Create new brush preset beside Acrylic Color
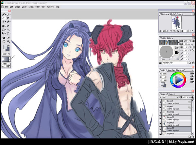Viewport: 196px width, 145px height. coord(190,63)
